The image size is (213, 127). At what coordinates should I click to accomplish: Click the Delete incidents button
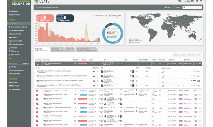tap(194, 55)
